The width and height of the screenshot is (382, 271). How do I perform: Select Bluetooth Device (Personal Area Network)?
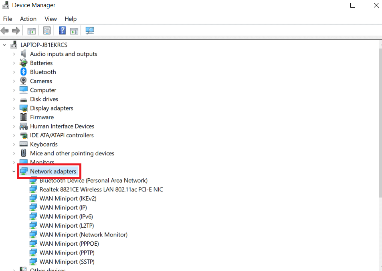pos(93,180)
